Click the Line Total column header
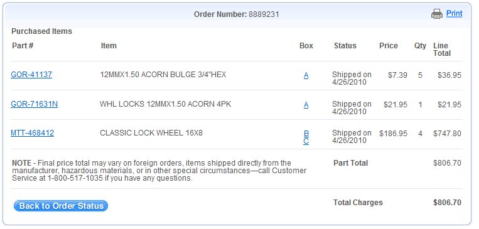Viewport: 479px width, 229px height. point(442,49)
